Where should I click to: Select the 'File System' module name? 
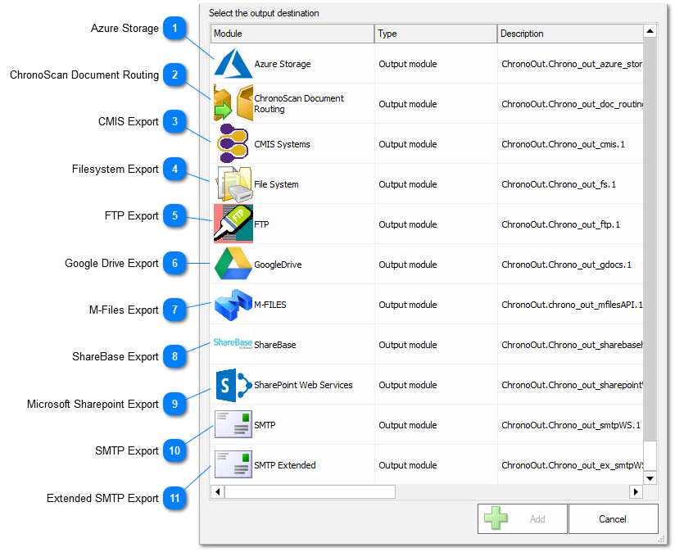(x=276, y=184)
